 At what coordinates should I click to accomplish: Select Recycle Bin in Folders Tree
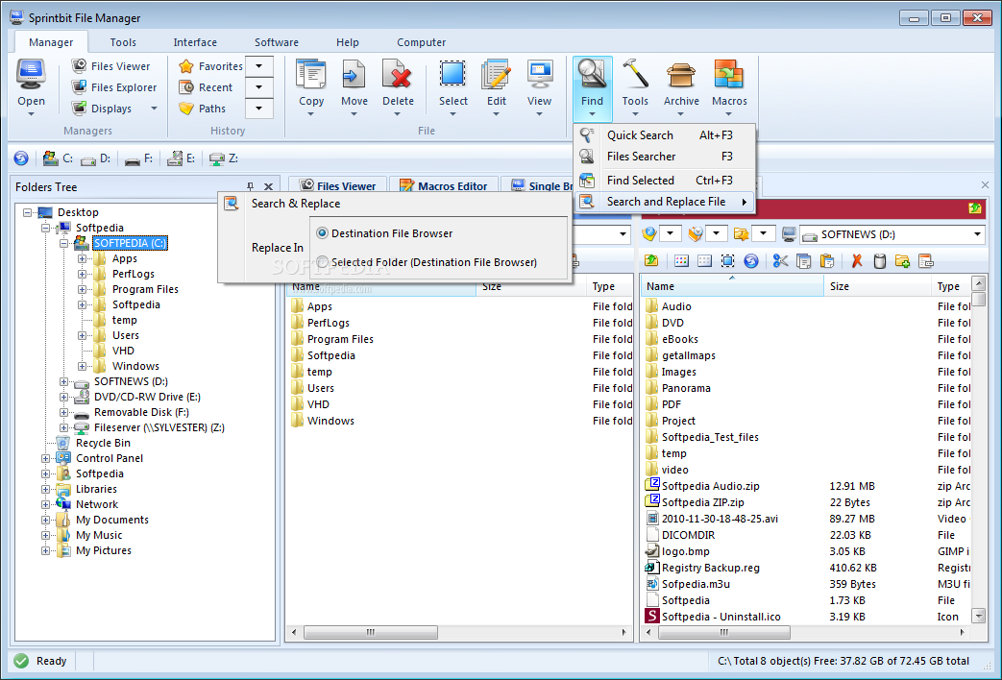(102, 443)
